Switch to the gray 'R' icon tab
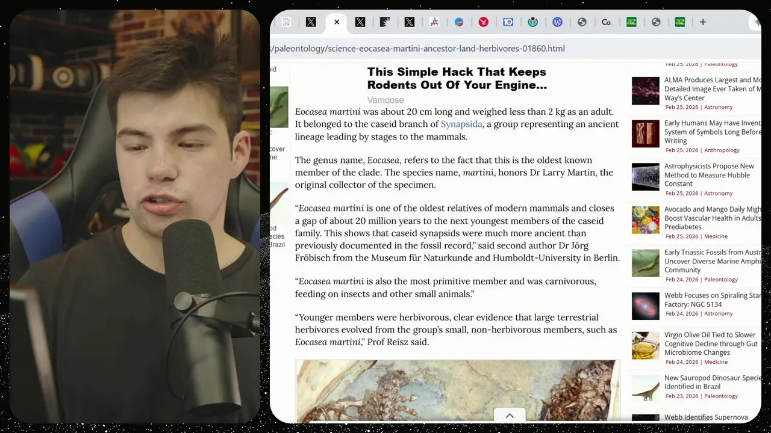Viewport: 771px width, 433px height. pos(287,22)
